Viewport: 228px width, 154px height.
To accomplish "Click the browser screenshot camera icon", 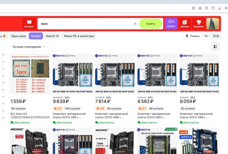I will [200, 8].
